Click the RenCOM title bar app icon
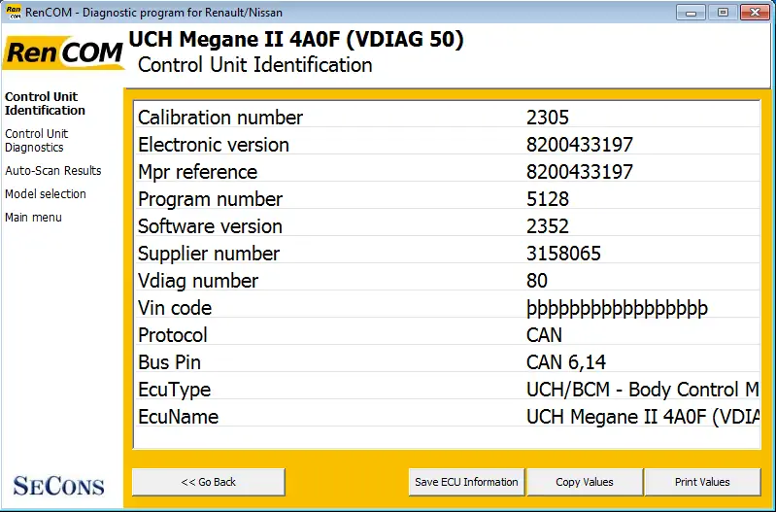 pos(14,12)
